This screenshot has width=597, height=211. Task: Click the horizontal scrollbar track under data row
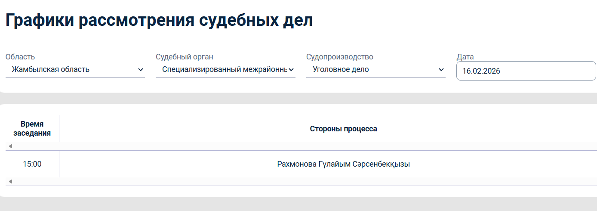[301, 182]
